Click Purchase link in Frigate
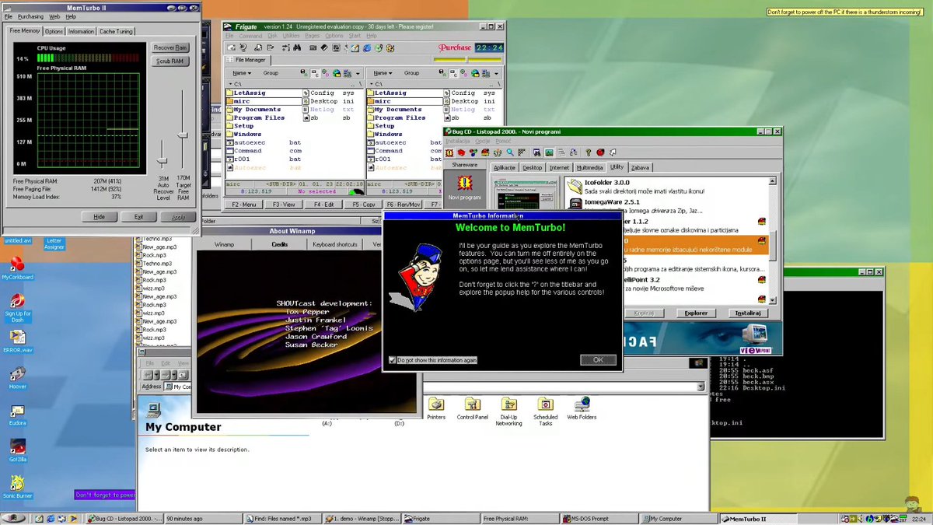933x525 pixels. point(455,47)
